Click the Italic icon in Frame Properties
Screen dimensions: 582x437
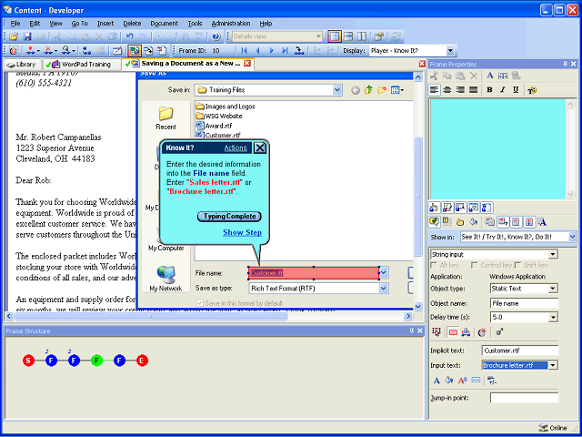click(x=503, y=90)
